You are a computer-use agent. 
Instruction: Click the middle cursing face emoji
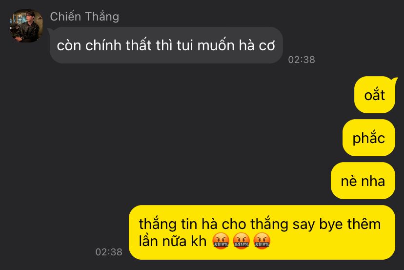[241, 241]
